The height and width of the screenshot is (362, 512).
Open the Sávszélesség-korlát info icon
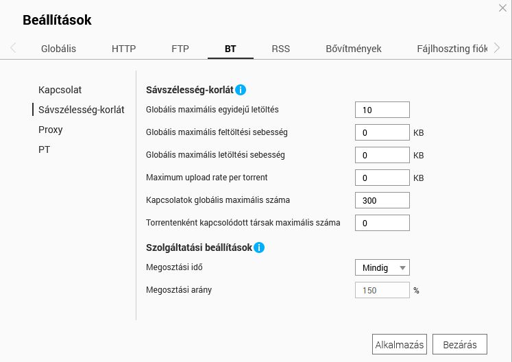(x=241, y=90)
